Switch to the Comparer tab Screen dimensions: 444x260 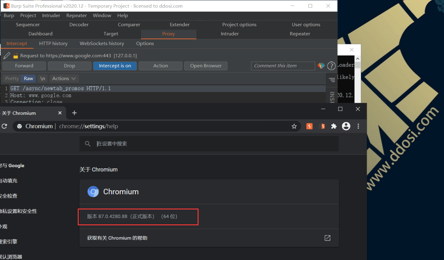[129, 25]
